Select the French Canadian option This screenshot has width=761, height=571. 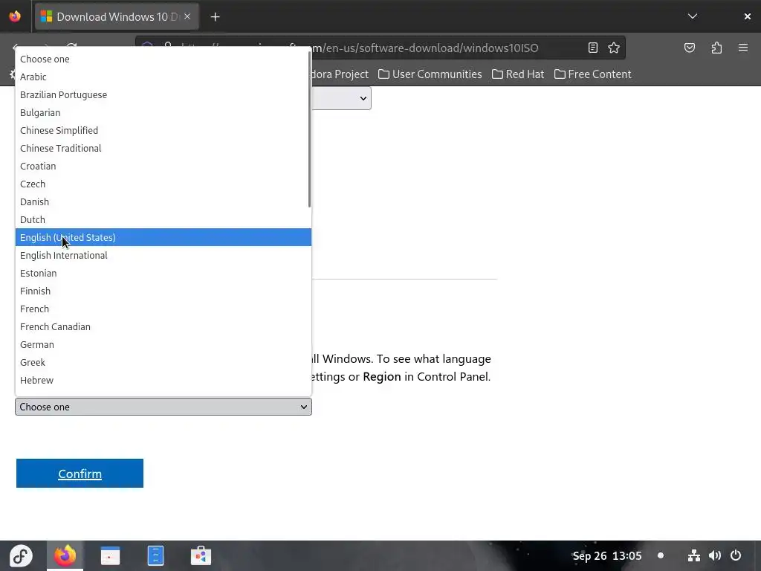click(x=163, y=327)
